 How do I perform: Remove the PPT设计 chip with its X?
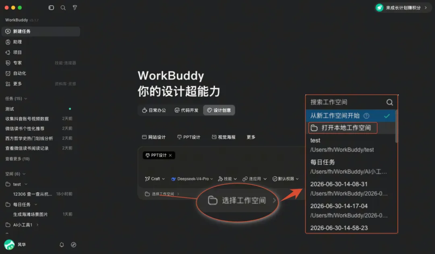point(170,155)
